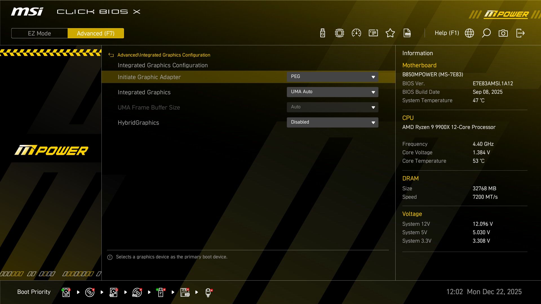Viewport: 541px width, 304px height.
Task: Open Help with the Help (F1) button
Action: coord(447,33)
